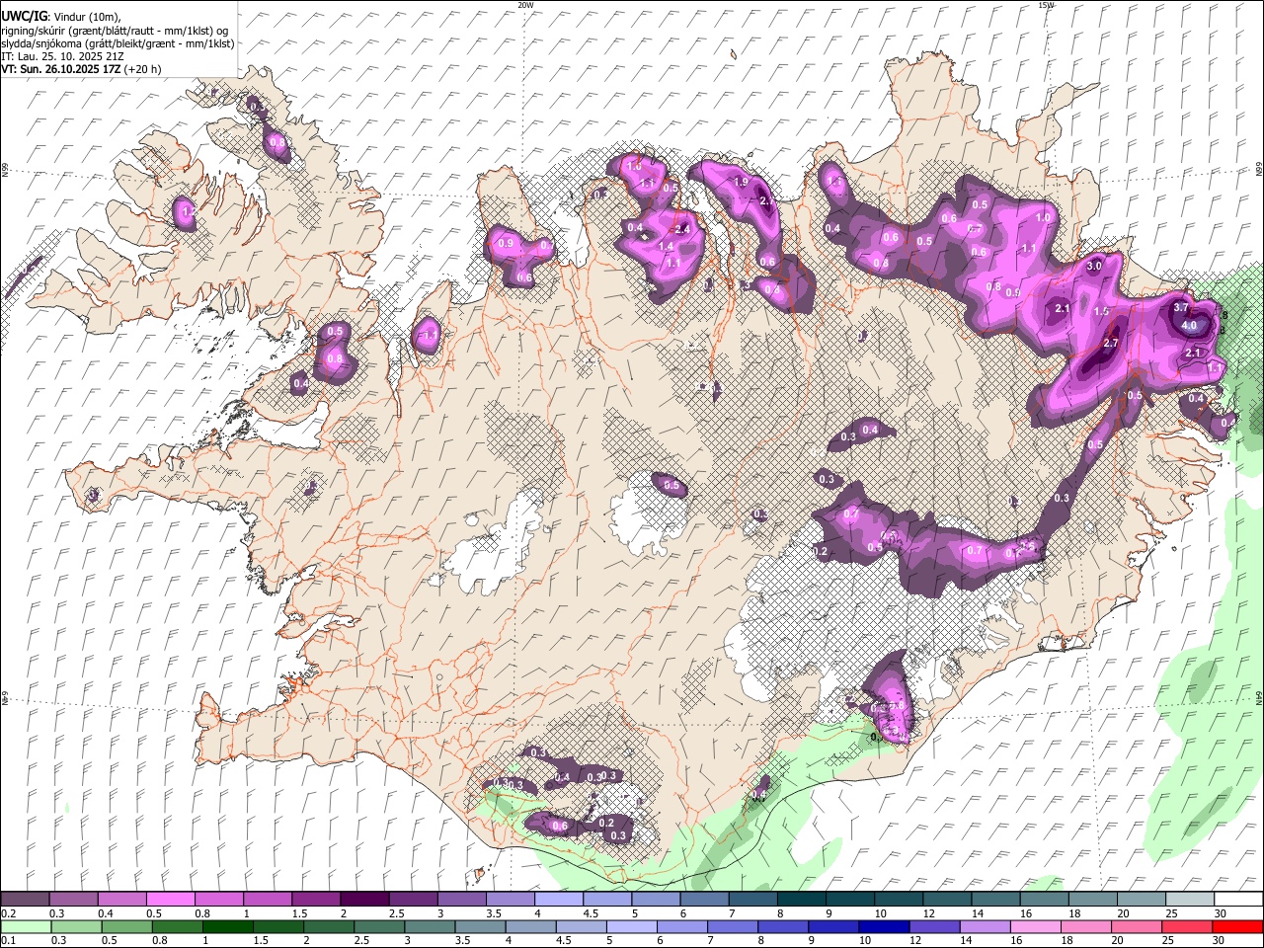
Task: Select the snow scale swatch between 14 and 16
Action: tap(995, 900)
